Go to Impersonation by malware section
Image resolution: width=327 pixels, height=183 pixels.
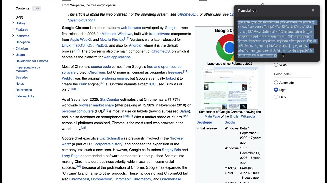(28, 69)
